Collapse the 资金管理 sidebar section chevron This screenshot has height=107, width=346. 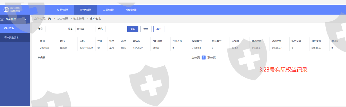[x=25, y=19]
